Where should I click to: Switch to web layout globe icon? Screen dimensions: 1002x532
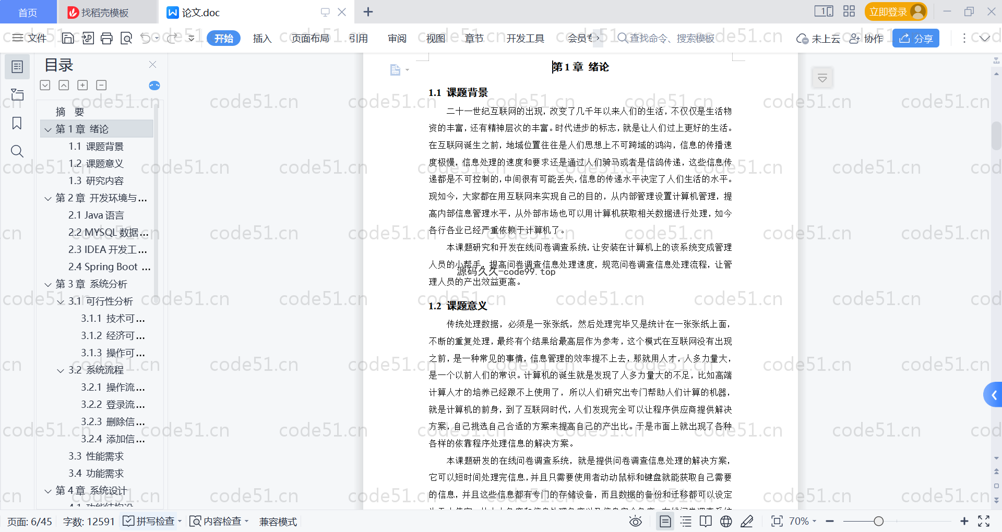726,521
